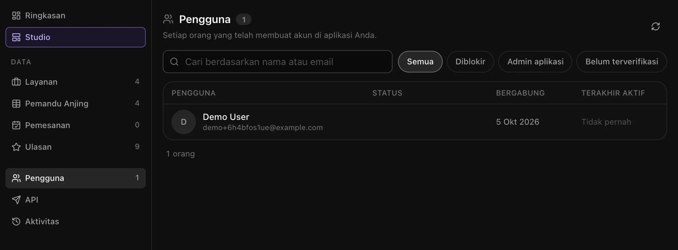
Task: Click the Aktivitas history clock icon
Action: pyautogui.click(x=16, y=222)
